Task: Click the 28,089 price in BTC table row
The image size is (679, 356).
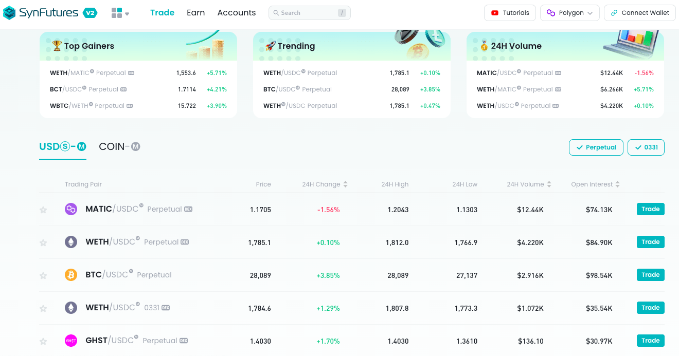Action: 260,275
